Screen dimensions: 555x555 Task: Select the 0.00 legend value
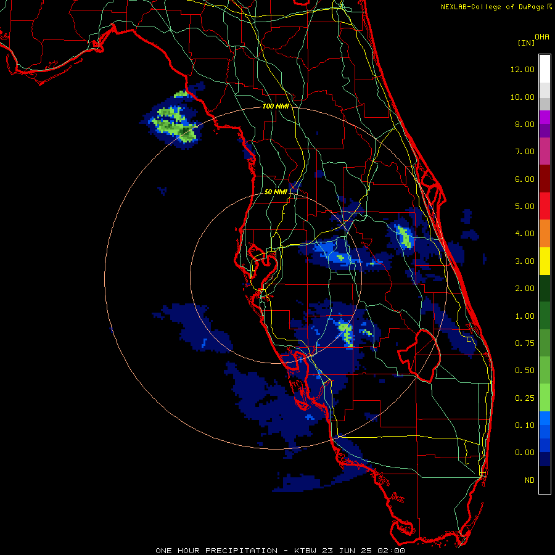(x=525, y=453)
